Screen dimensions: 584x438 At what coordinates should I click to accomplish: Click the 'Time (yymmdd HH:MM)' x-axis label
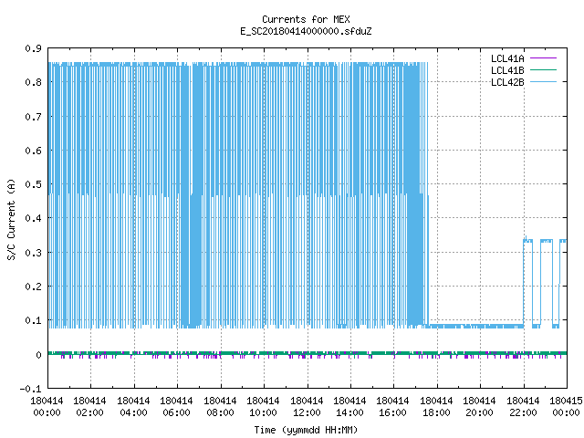[x=306, y=430]
